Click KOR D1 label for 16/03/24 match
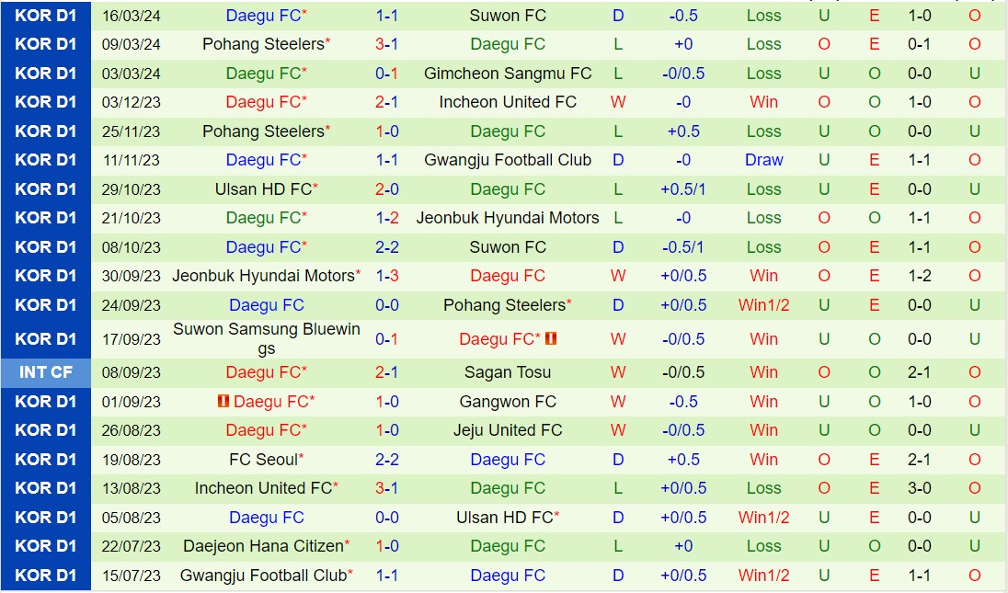This screenshot has width=1008, height=593. pyautogui.click(x=46, y=16)
